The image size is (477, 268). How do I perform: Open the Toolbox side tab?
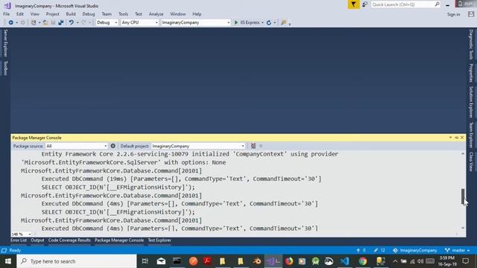[x=5, y=68]
